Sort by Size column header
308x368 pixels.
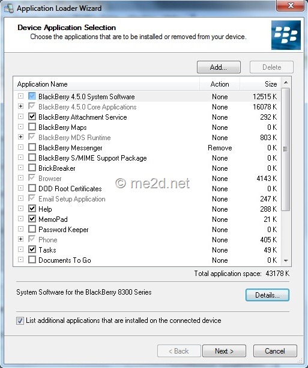coord(260,84)
